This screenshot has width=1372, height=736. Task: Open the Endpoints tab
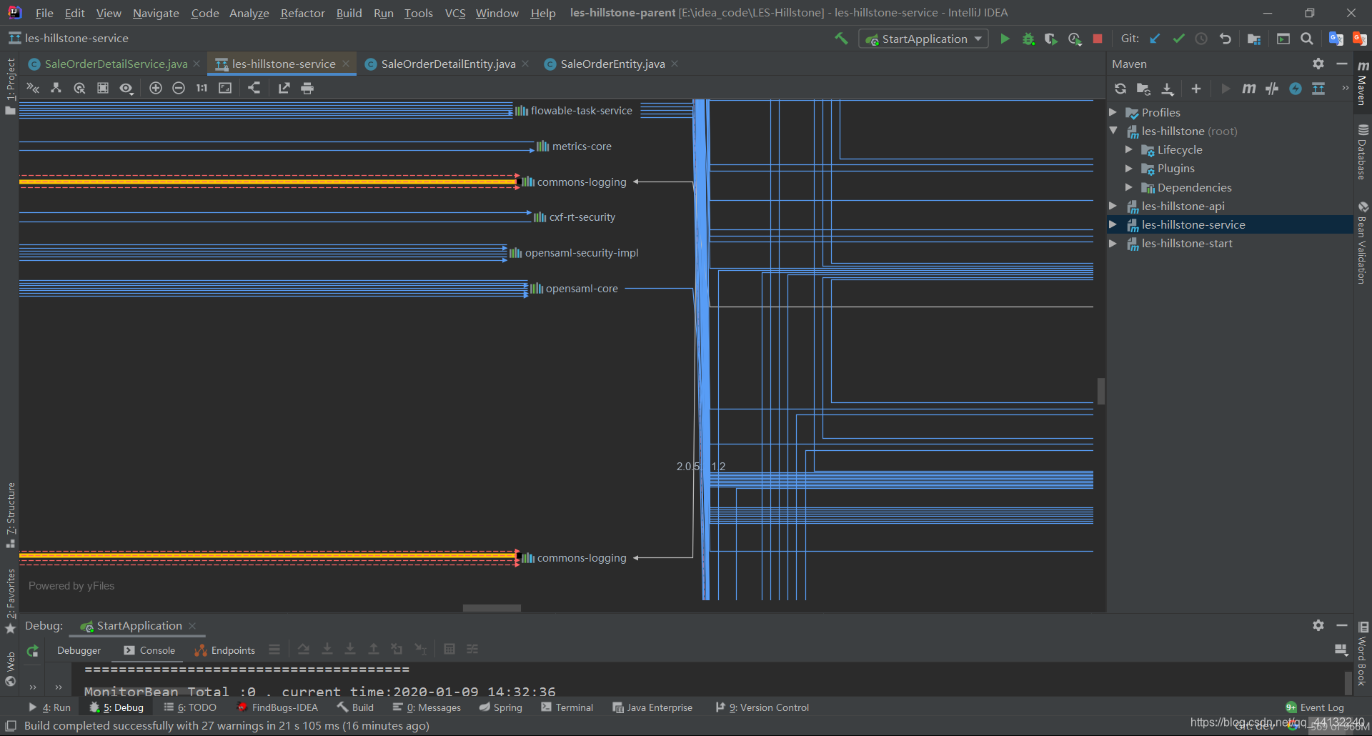click(x=225, y=650)
